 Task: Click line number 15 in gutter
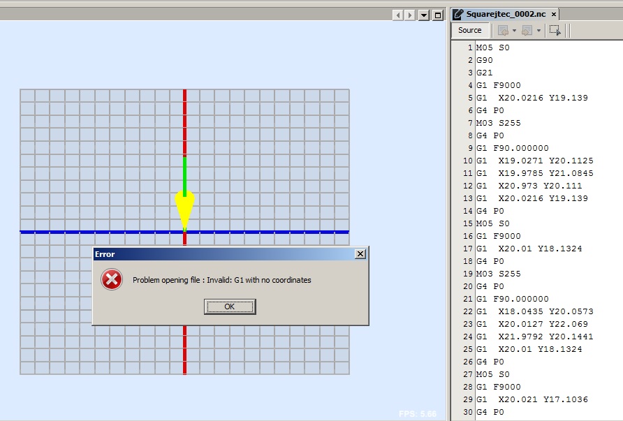pos(468,223)
